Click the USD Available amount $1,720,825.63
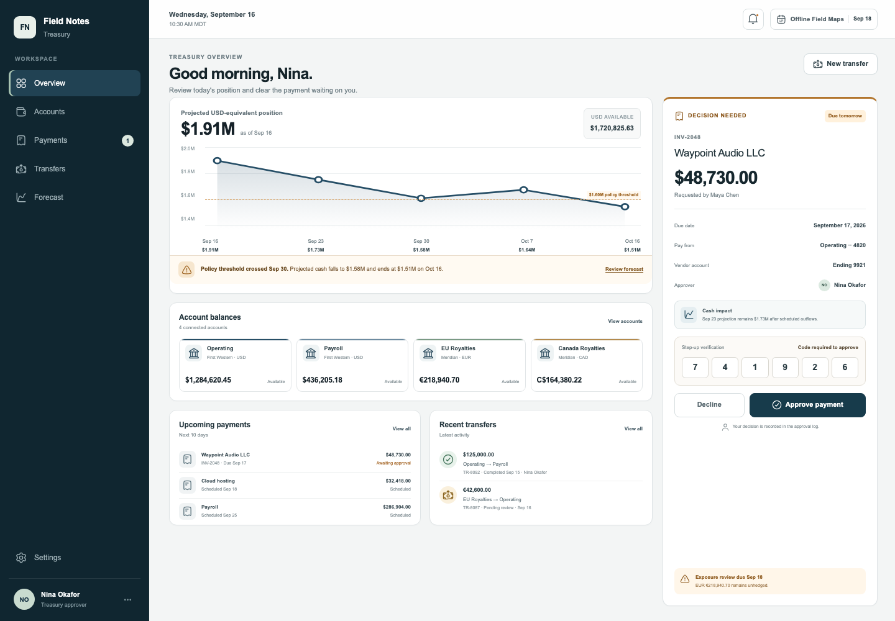The height and width of the screenshot is (621, 895). click(x=612, y=129)
